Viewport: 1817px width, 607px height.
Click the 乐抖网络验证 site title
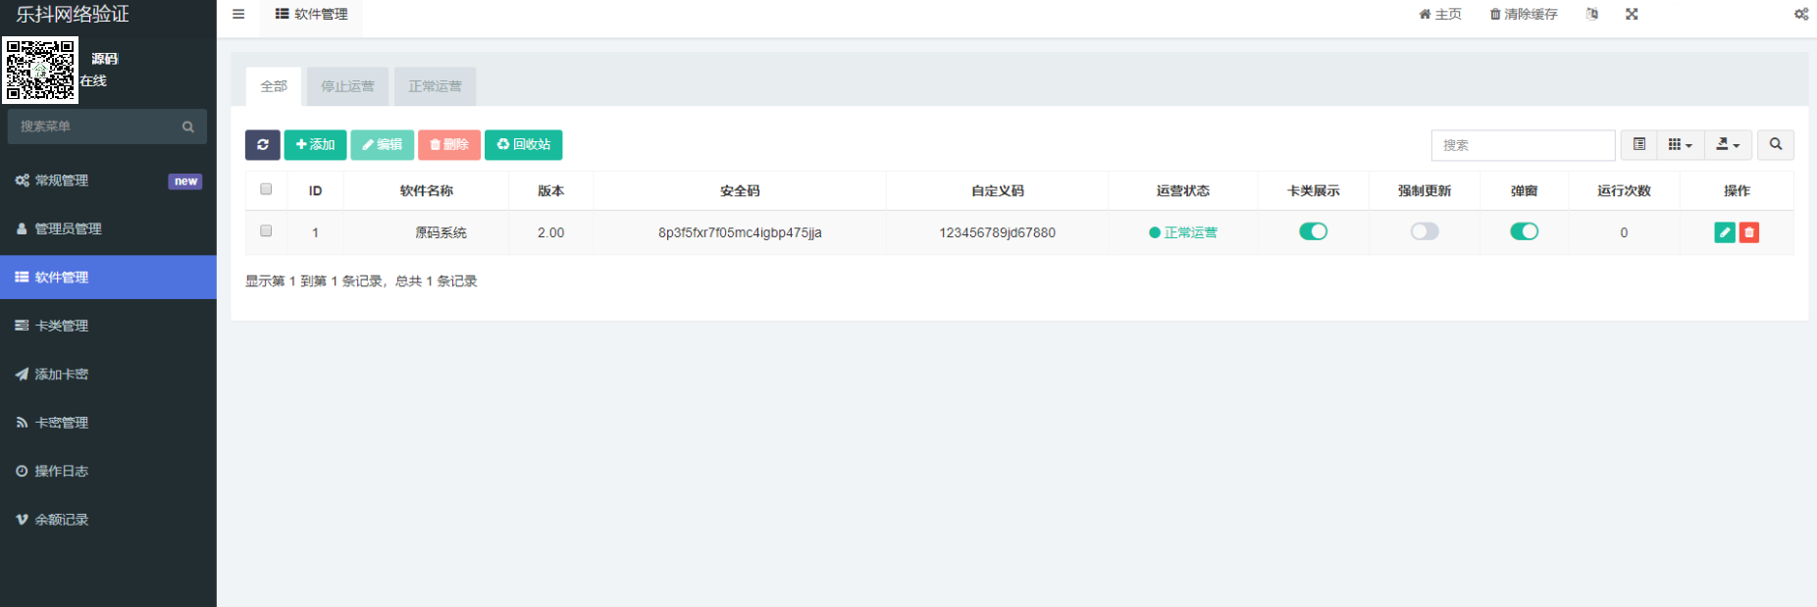pos(73,14)
